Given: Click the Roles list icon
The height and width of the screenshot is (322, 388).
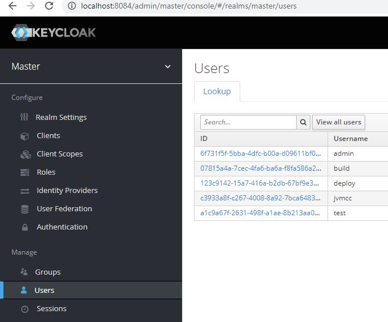Looking at the screenshot, I should (x=25, y=172).
